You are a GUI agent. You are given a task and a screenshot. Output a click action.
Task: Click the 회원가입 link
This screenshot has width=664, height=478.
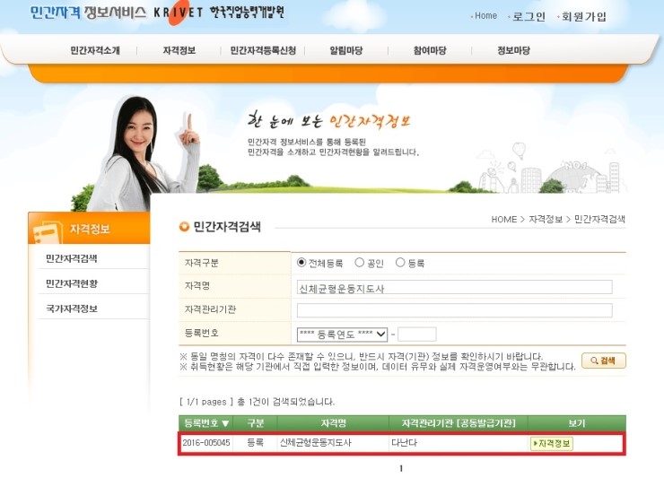(x=584, y=16)
